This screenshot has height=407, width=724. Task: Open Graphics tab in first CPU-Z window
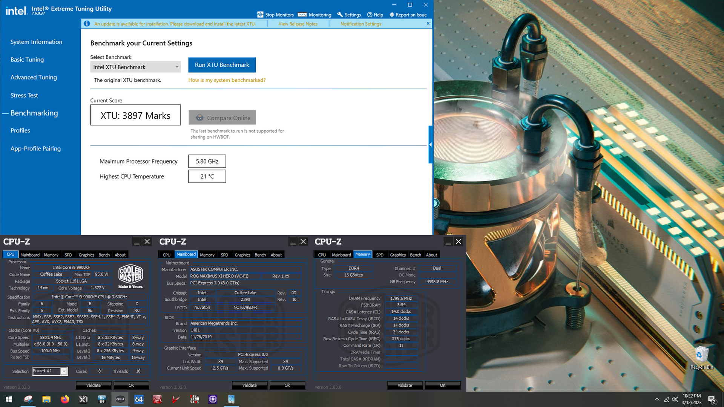point(86,255)
